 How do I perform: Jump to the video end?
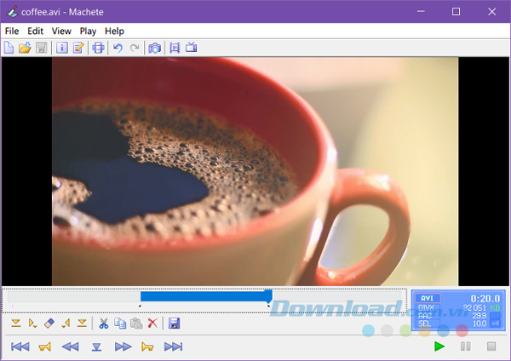pos(174,347)
